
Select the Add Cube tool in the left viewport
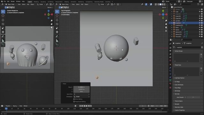pos(3,45)
